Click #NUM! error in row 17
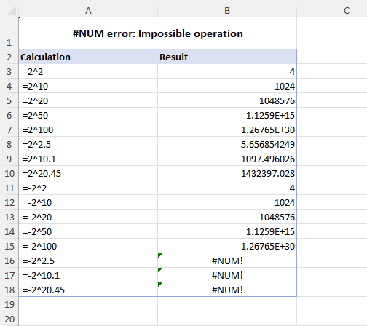This screenshot has width=367, height=326. [227, 275]
